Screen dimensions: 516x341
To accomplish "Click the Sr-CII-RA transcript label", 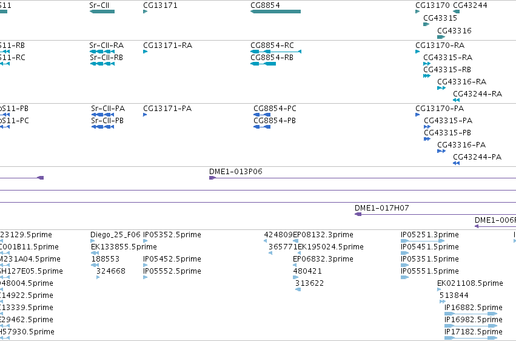I will (106, 45).
